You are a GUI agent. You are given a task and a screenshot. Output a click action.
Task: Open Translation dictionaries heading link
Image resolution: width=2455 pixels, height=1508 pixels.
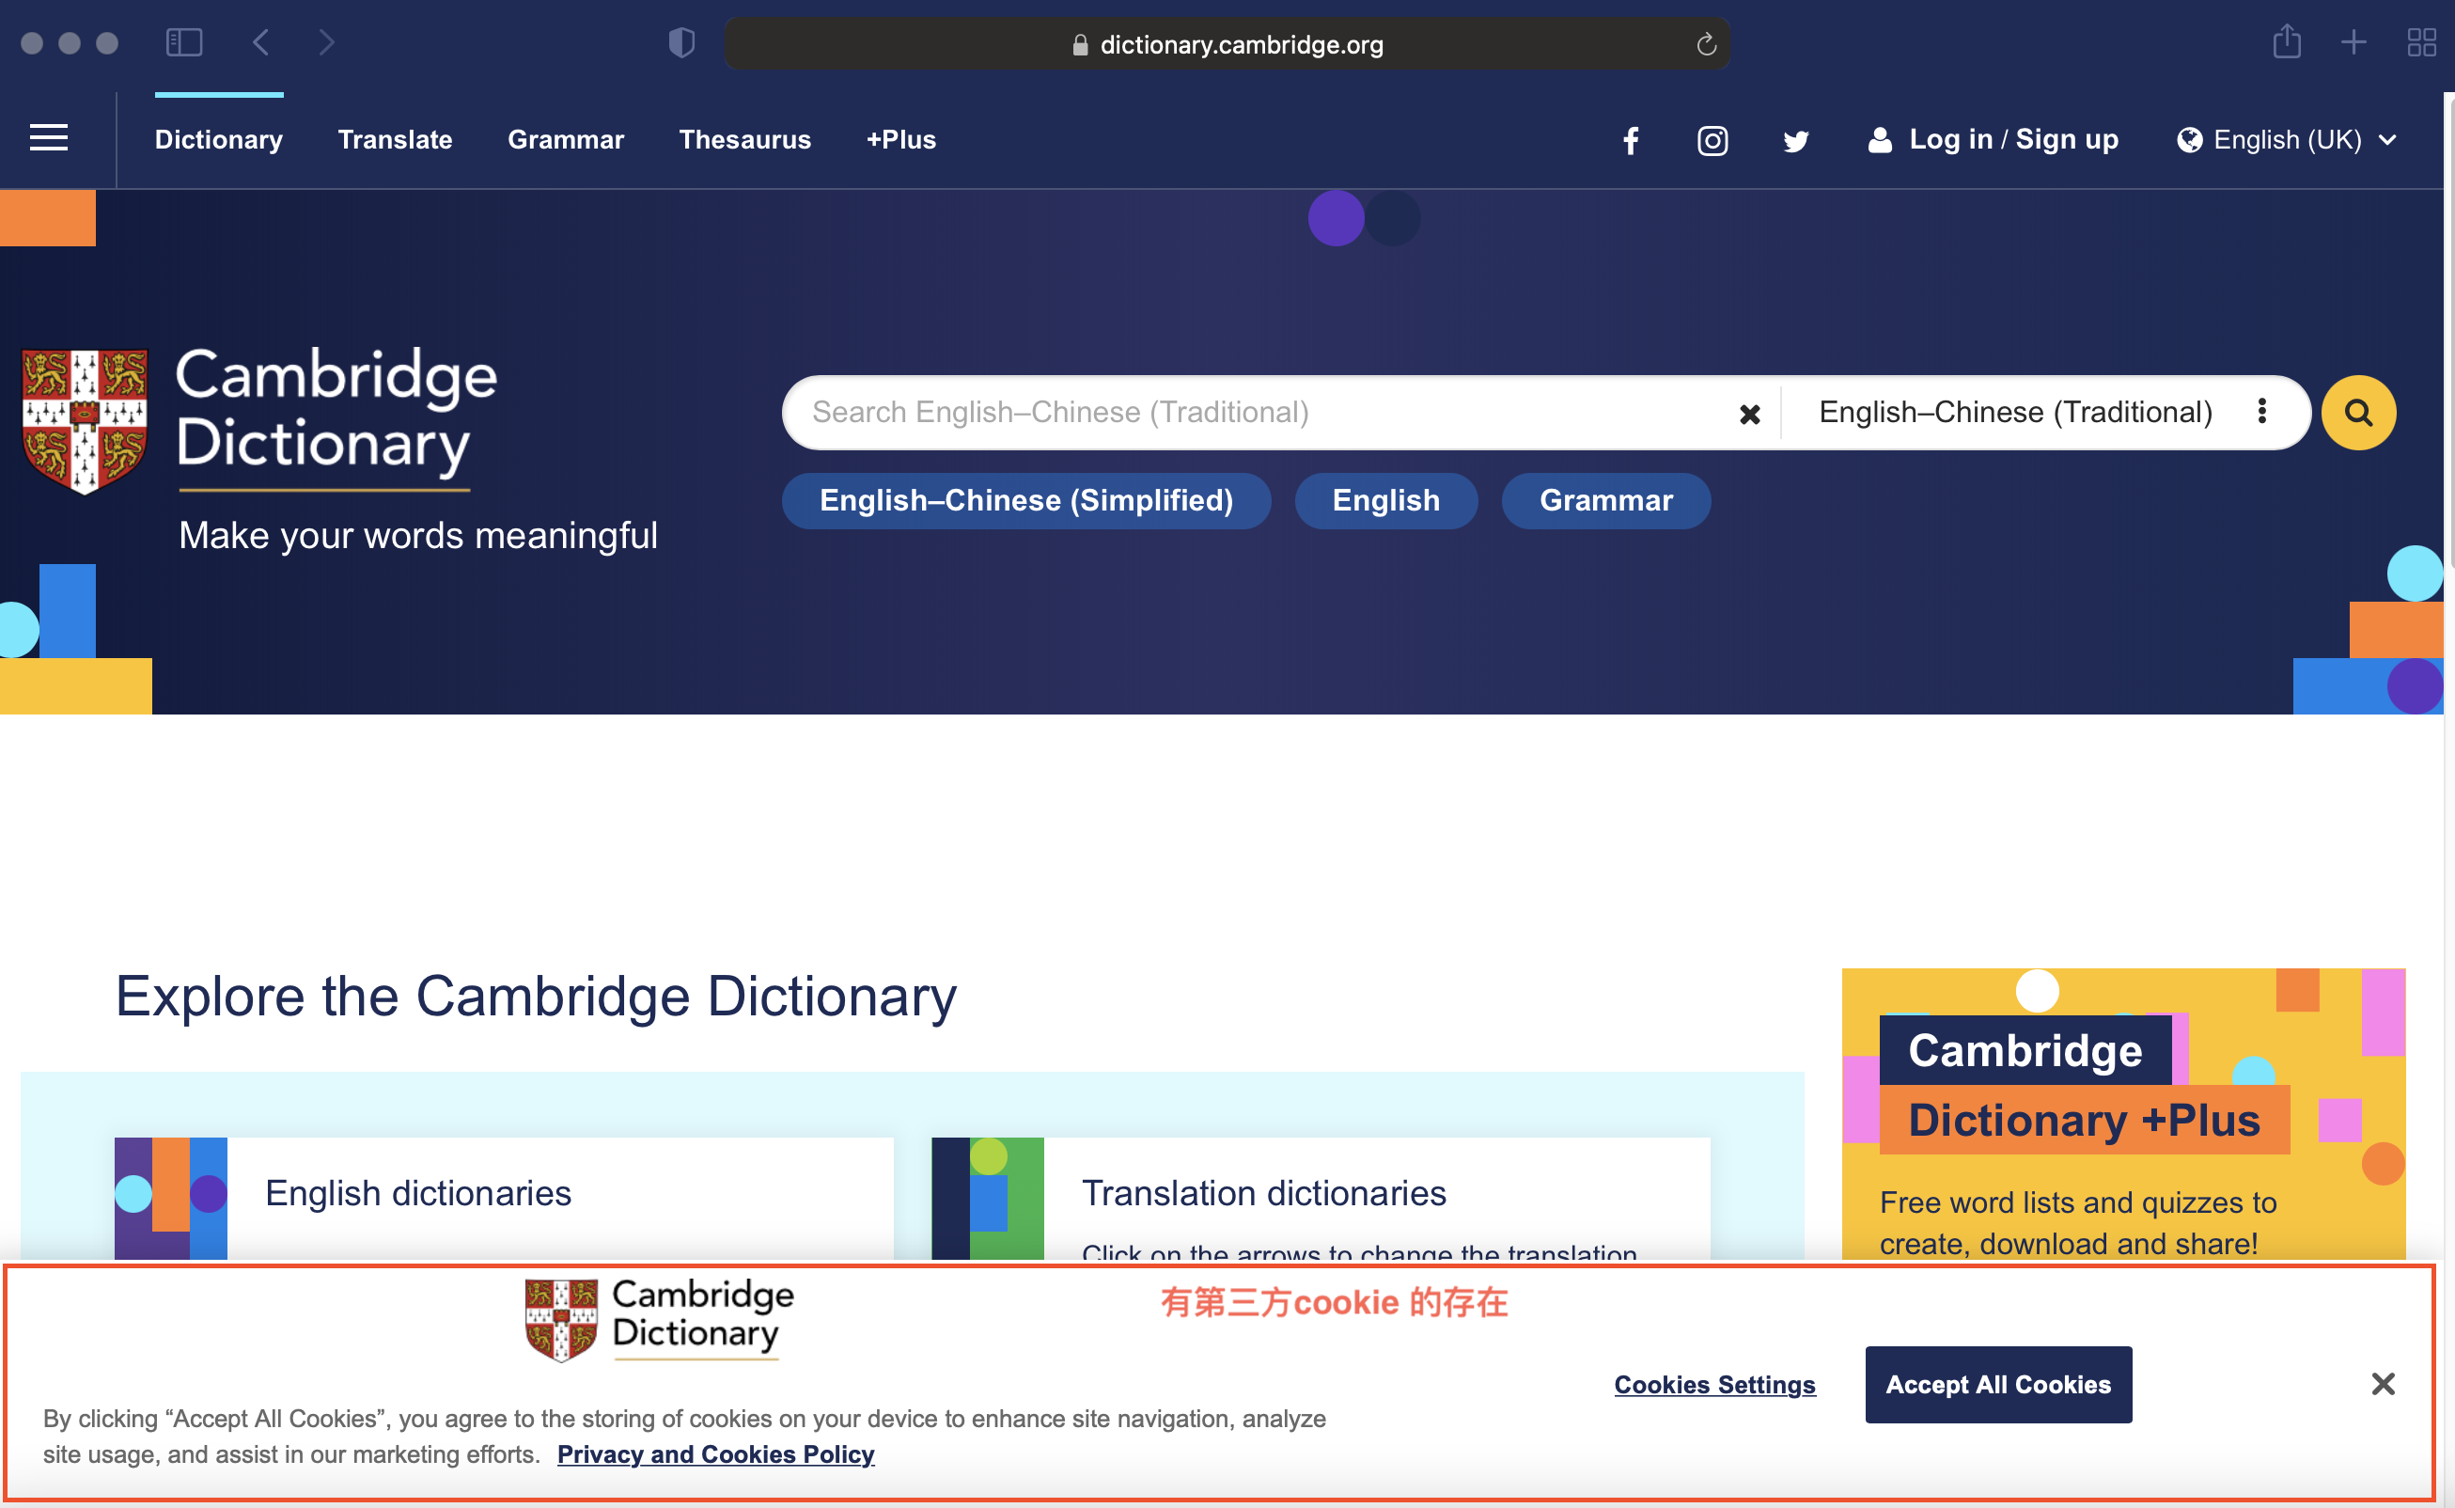[x=1263, y=1193]
